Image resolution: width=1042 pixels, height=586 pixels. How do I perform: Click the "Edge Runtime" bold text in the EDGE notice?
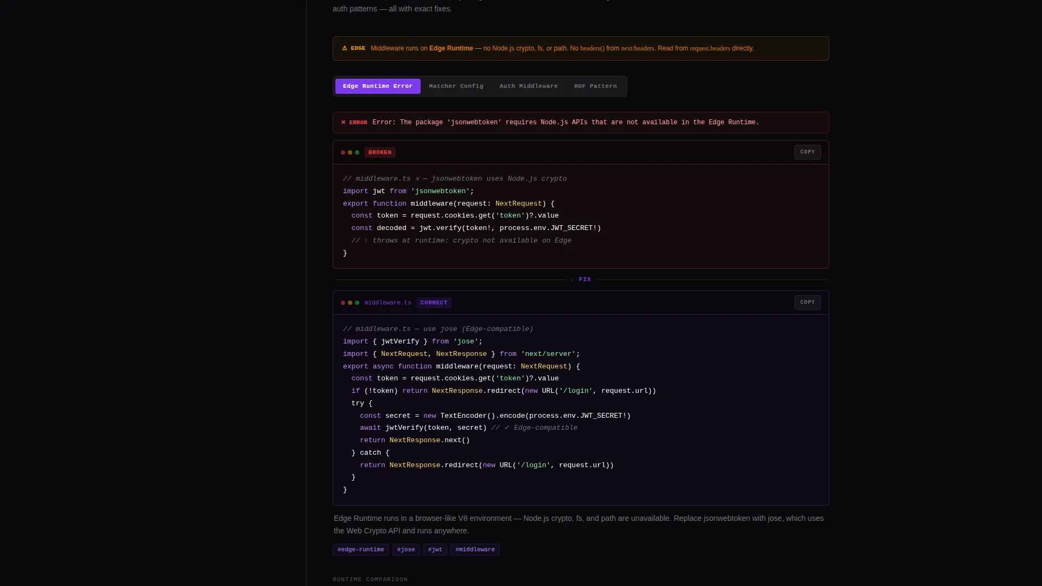tap(451, 48)
